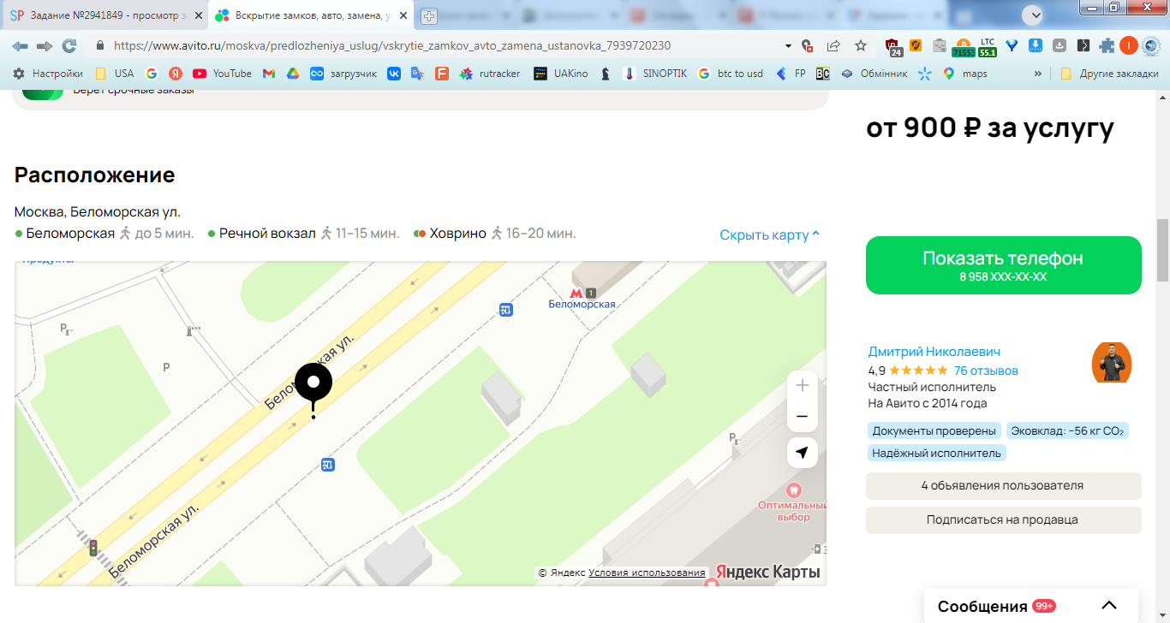Open a new browser tab
Image resolution: width=1170 pixels, height=623 pixels.
click(x=429, y=15)
